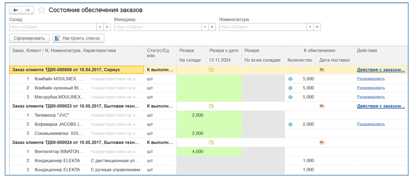The width and height of the screenshot is (414, 181).
Task: Click the back navigation arrow
Action: point(16,10)
